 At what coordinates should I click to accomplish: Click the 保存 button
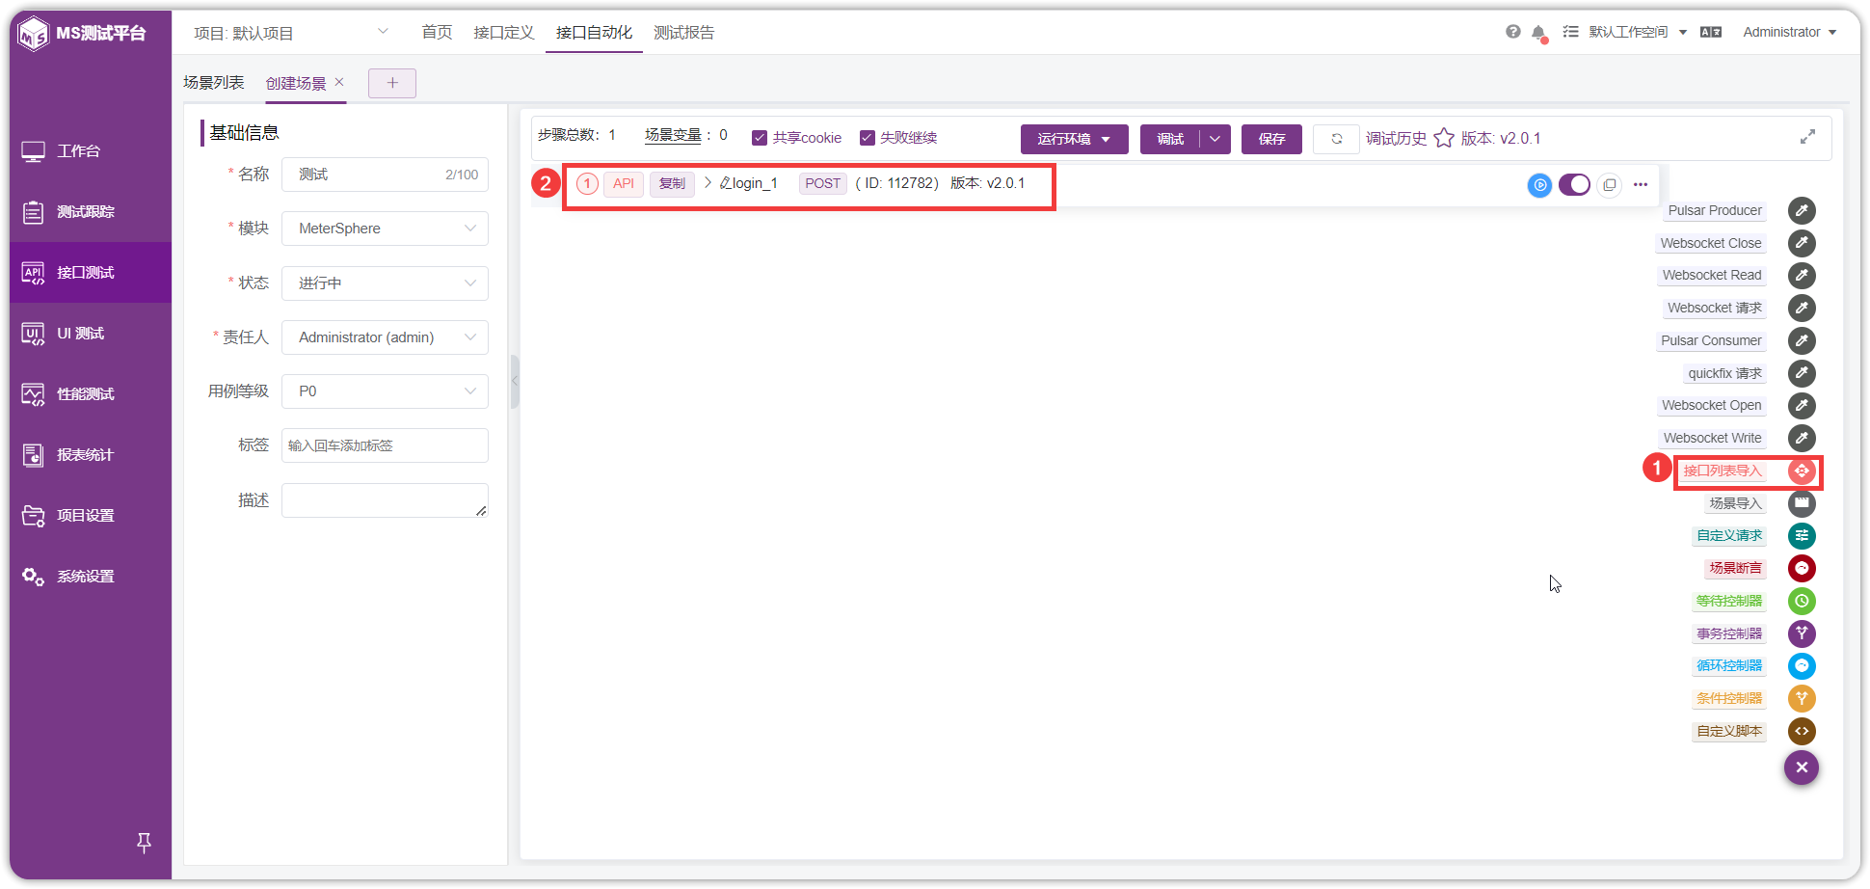click(1271, 139)
